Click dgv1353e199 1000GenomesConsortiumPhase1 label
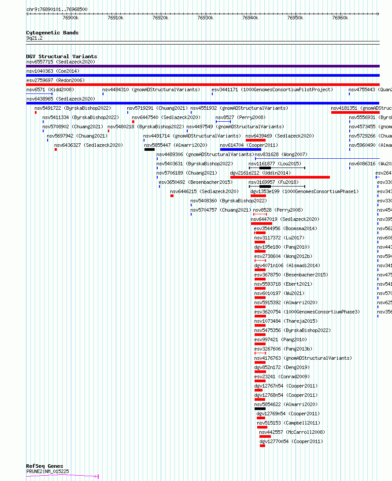The image size is (392, 481). point(305,191)
